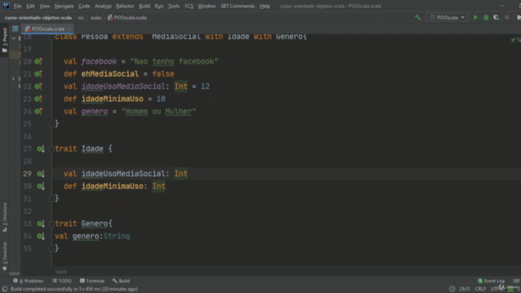The image size is (521, 293).
Task: Open the Event Log
Action: click(491, 281)
